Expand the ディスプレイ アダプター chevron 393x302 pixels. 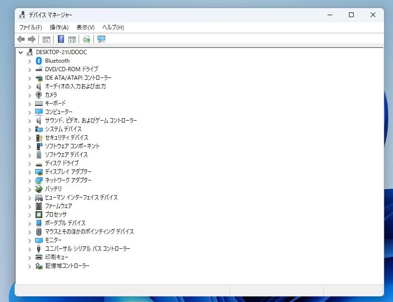point(29,172)
